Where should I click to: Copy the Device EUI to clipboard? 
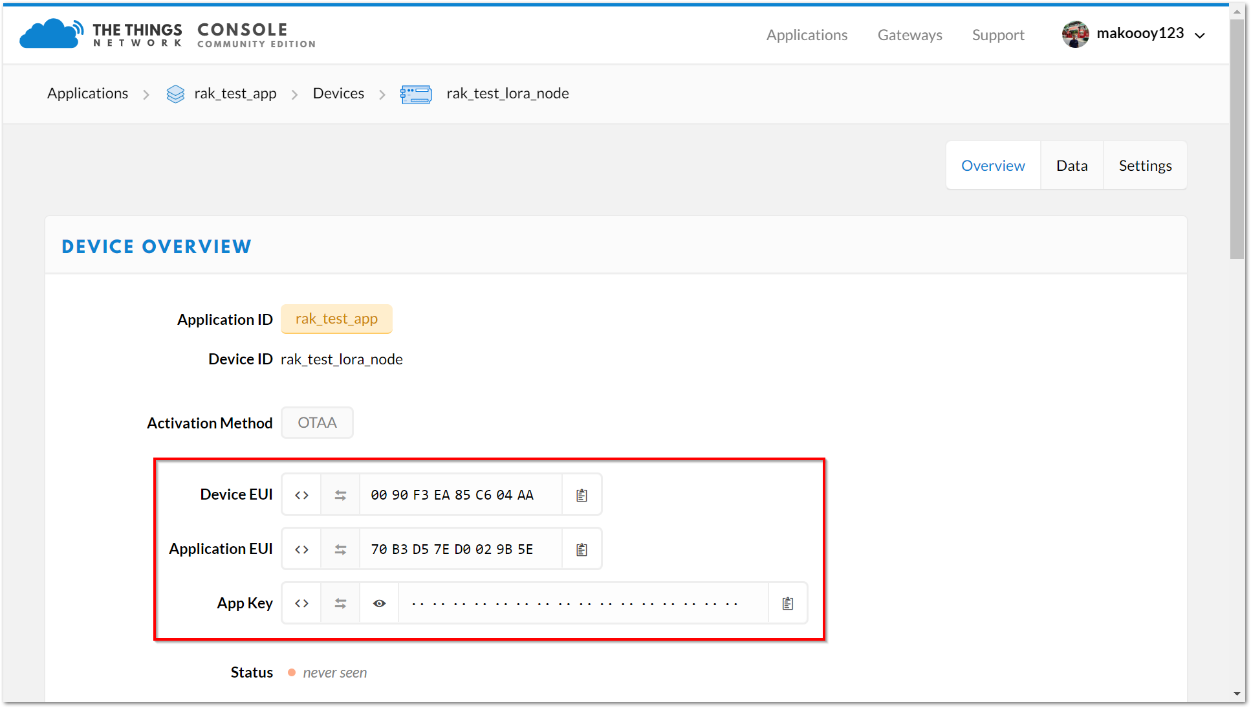point(582,495)
